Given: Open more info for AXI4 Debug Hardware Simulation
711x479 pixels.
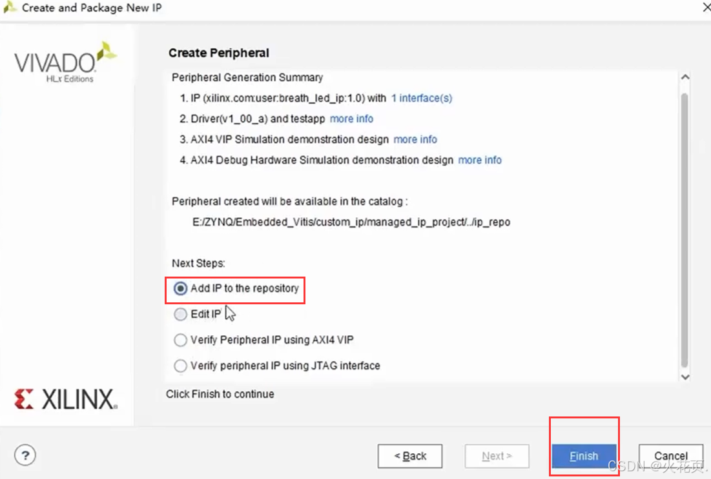Looking at the screenshot, I should point(480,161).
